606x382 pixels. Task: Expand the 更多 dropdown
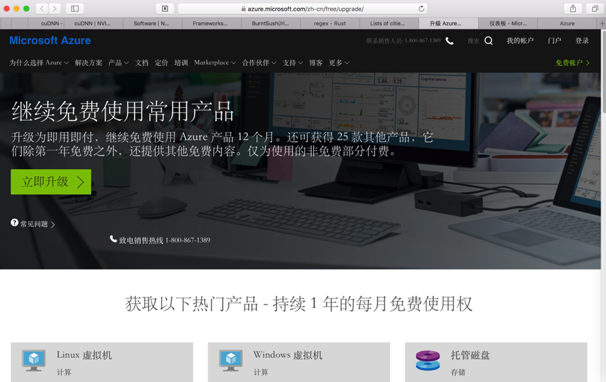339,63
